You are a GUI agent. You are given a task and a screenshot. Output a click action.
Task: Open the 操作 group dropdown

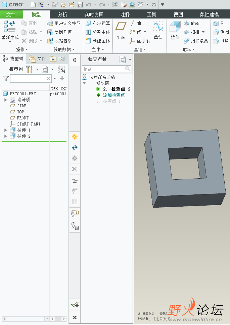[22, 49]
